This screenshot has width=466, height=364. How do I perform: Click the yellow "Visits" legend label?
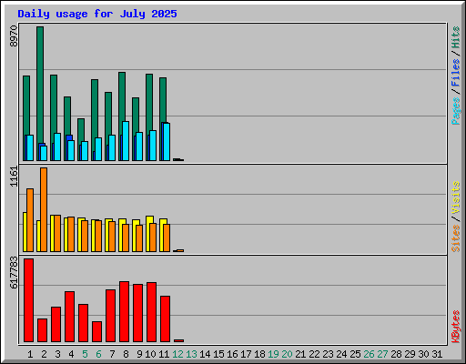[x=456, y=197]
